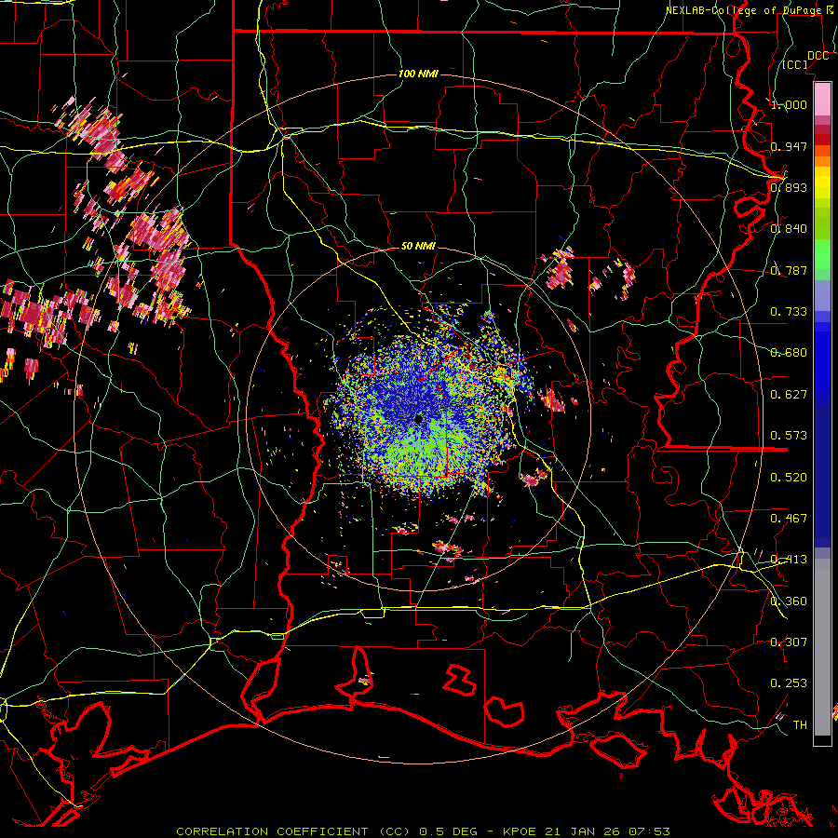Click the 0.840 color scale value
838x838 pixels.
pyautogui.click(x=789, y=229)
